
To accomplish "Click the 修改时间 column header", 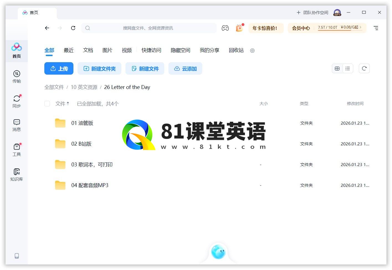I will [x=355, y=104].
